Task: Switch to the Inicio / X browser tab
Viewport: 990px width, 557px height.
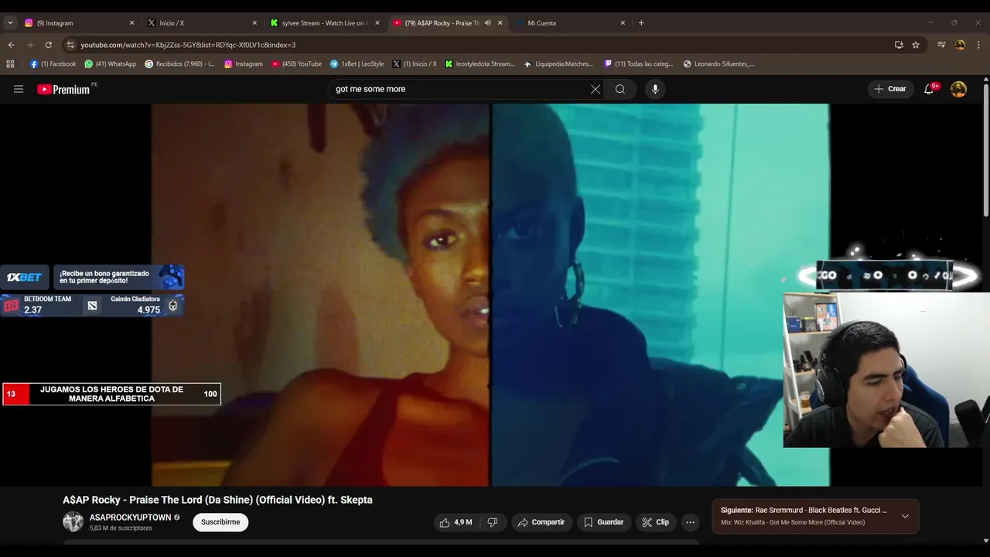Action: pyautogui.click(x=201, y=23)
